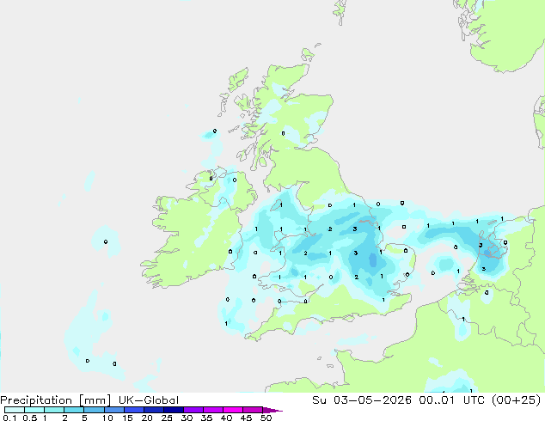Click the legend label "10"

click(x=107, y=418)
